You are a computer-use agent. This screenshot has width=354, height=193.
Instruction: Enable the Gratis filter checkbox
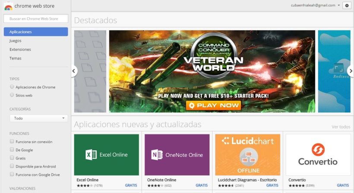coord(12,158)
